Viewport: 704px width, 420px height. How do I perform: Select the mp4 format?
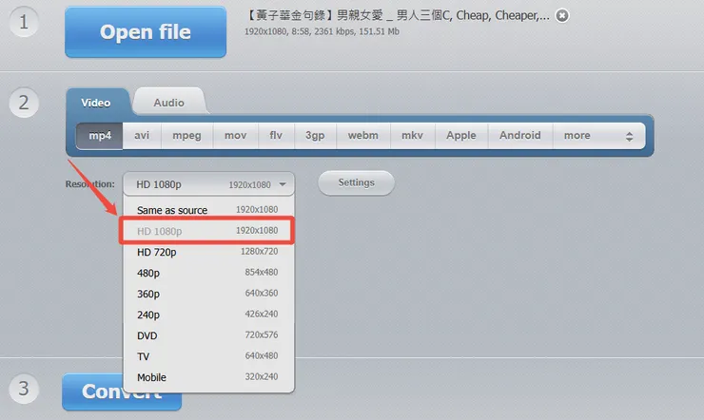99,135
